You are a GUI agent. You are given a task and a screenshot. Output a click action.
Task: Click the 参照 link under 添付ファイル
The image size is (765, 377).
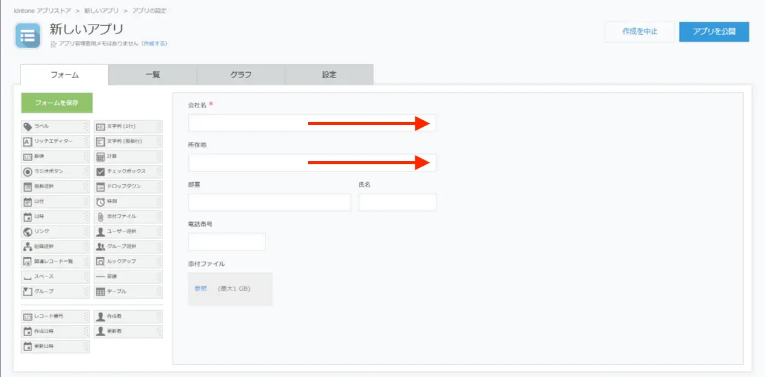(x=200, y=289)
